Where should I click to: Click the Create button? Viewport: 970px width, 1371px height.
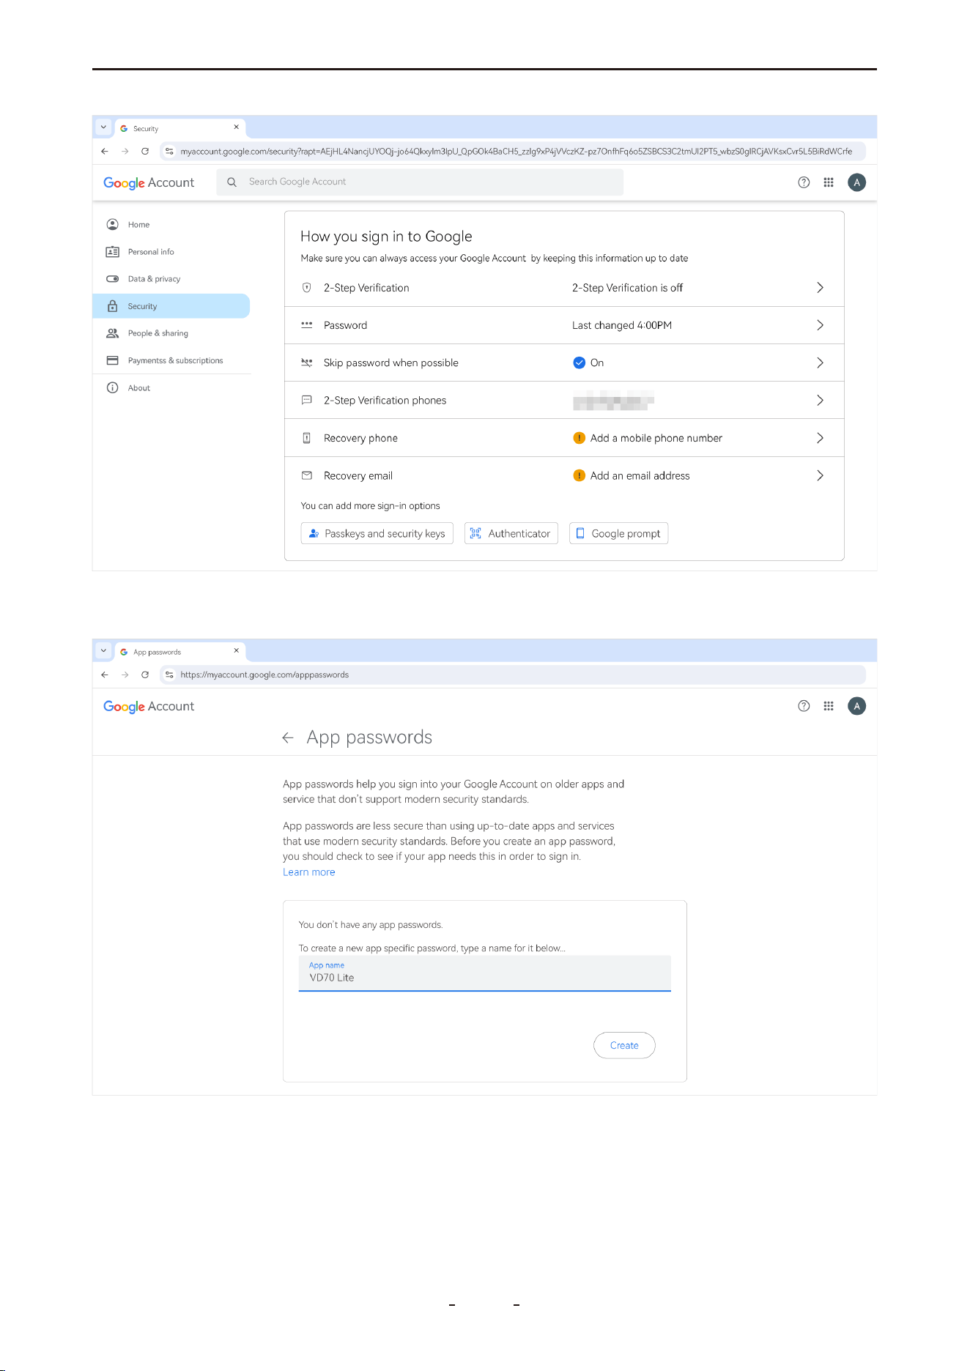[x=624, y=1045]
